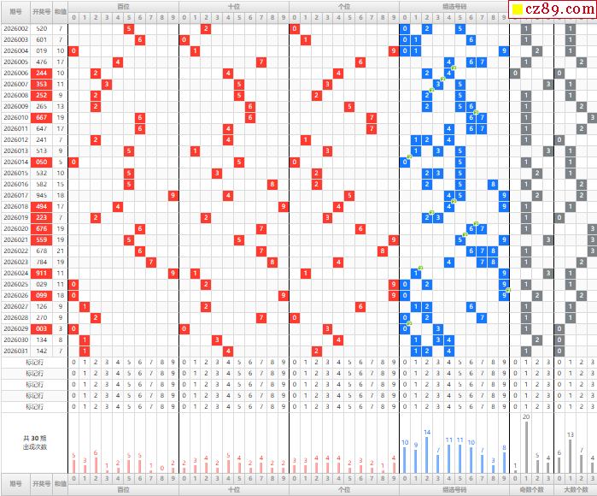The image size is (597, 496).
Task: Click highlighted draw number 244 for issue 2026006
Action: (x=41, y=74)
